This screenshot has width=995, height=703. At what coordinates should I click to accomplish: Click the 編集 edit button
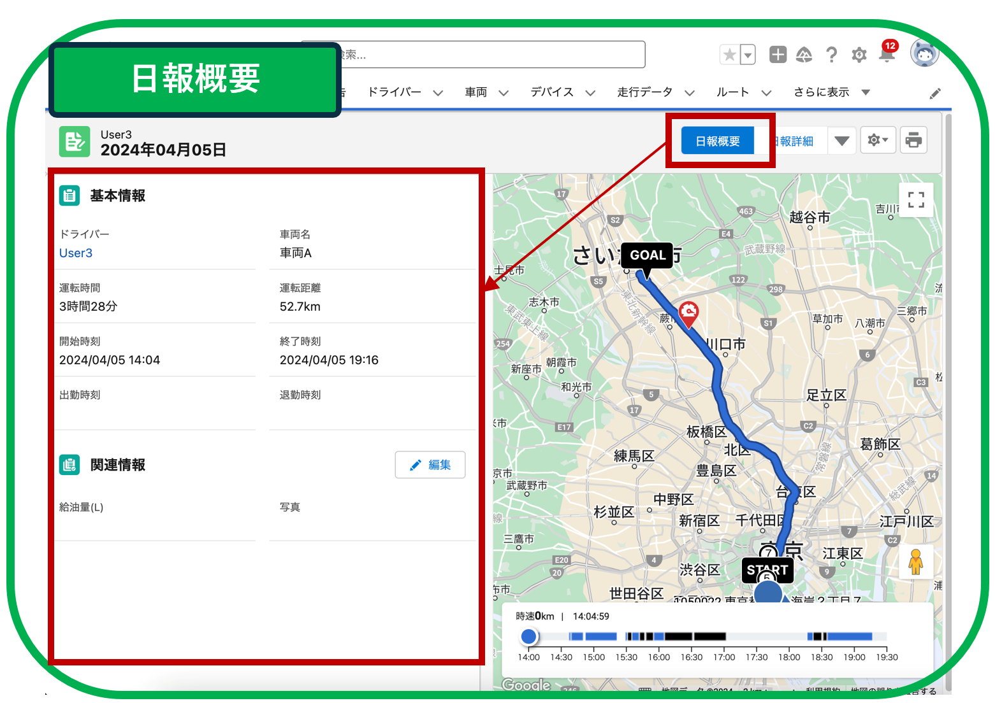pos(430,465)
